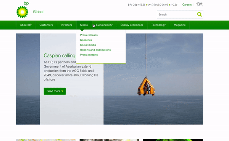The width and height of the screenshot is (229, 141).
Task: Go to the Magazine section
Action: pyautogui.click(x=179, y=25)
